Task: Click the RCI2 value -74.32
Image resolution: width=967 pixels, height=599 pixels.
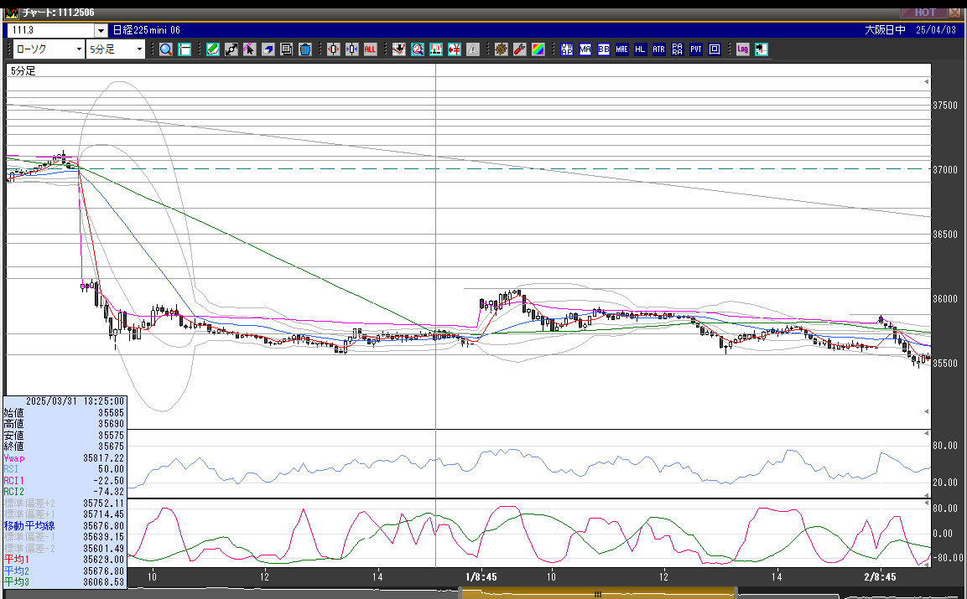Action: pyautogui.click(x=108, y=492)
